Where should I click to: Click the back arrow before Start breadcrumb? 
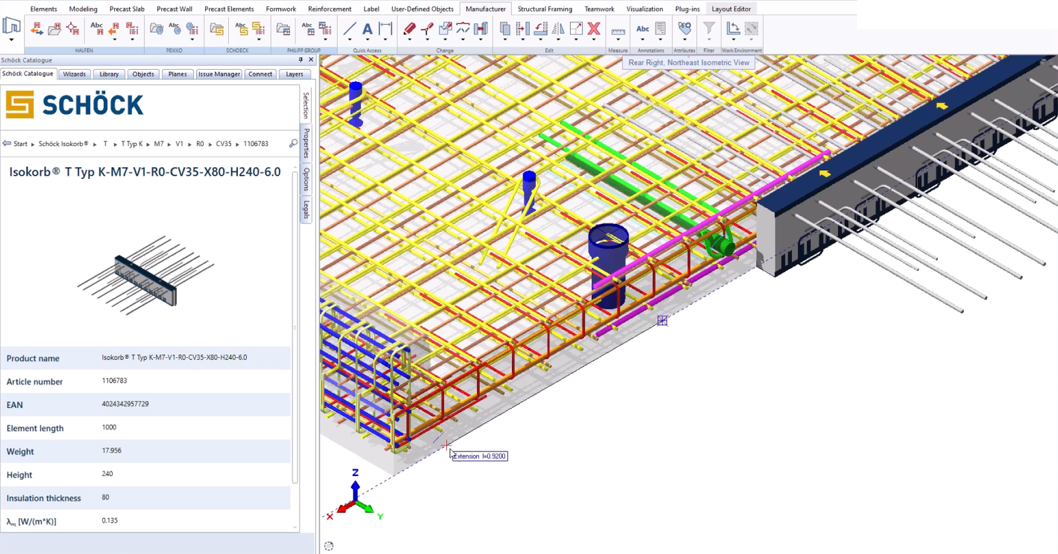click(x=7, y=143)
